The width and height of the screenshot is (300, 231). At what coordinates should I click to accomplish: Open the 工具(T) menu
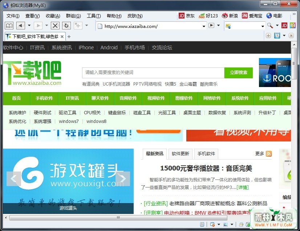[94, 16]
